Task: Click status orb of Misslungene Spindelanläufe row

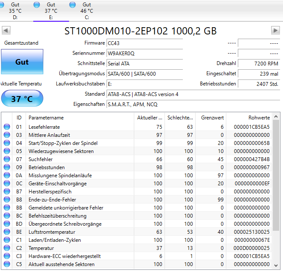Action: [7, 175]
